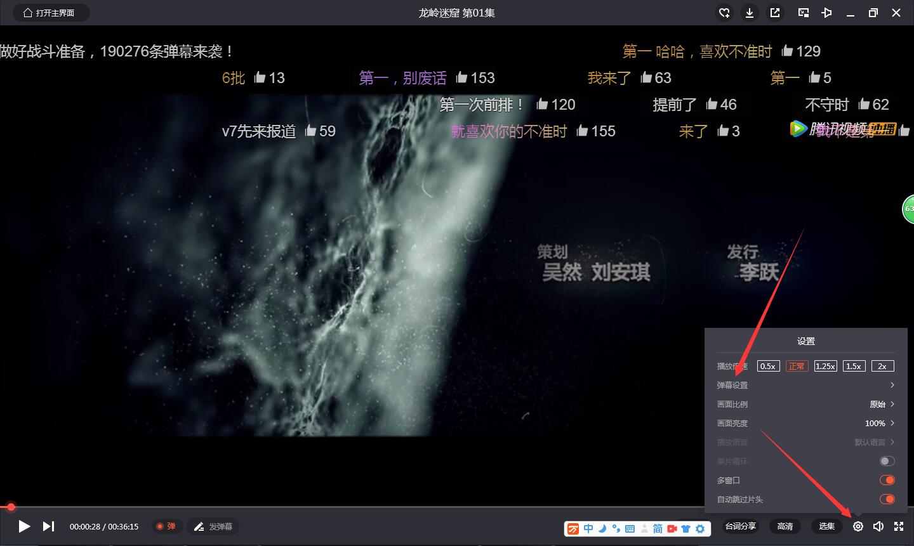Like the comment 不守时 thumbs-up

pyautogui.click(x=864, y=104)
